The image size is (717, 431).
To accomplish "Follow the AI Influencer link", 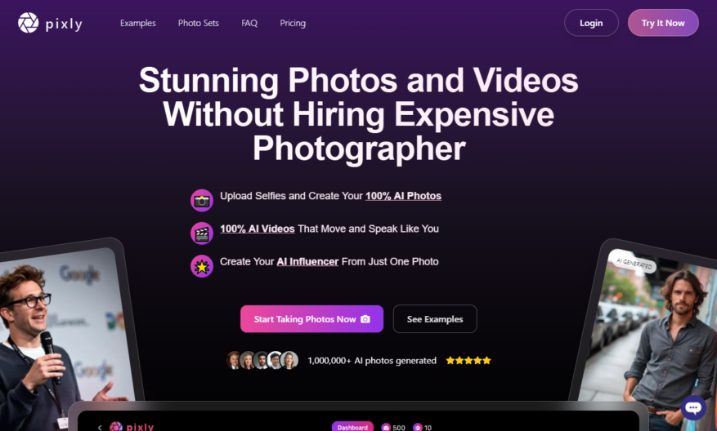I will point(307,261).
